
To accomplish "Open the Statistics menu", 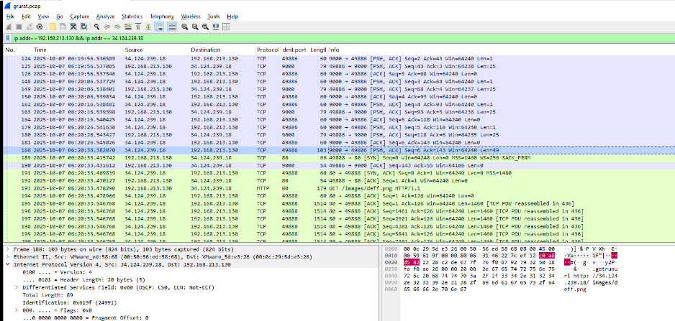I will (132, 16).
